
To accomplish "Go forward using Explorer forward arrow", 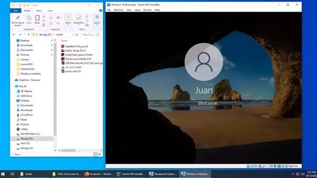I will tap(20, 35).
